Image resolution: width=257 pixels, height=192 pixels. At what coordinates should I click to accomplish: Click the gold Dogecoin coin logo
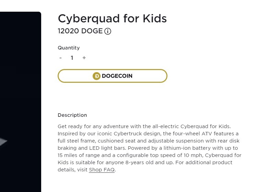96,76
